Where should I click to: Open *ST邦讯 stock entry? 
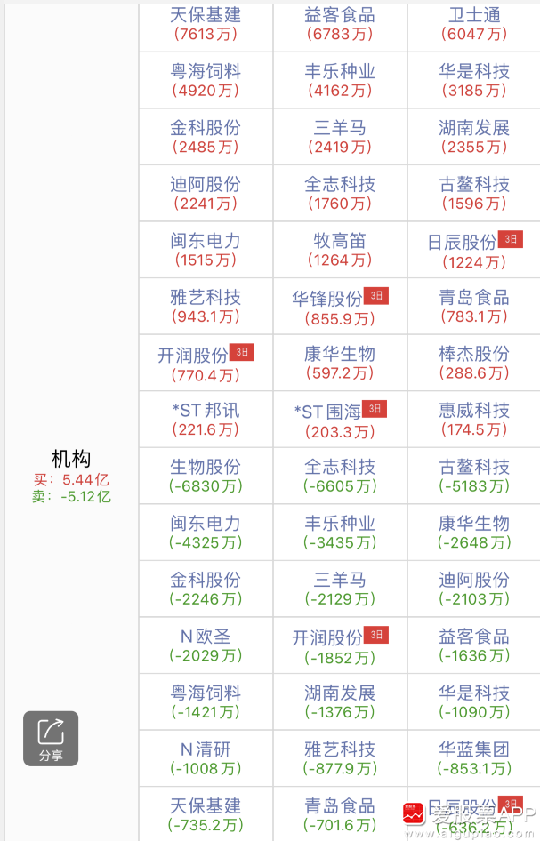(x=206, y=419)
